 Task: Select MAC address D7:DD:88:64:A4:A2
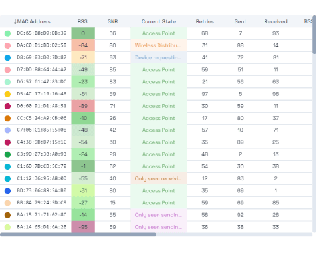[42, 69]
